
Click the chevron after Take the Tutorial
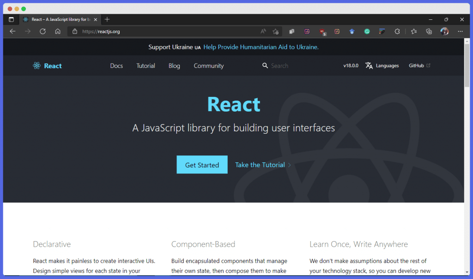289,165
